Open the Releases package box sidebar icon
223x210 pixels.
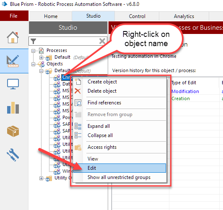point(13,131)
